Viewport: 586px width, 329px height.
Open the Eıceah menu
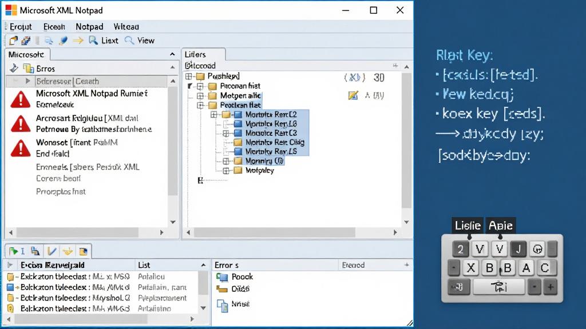[x=54, y=27]
